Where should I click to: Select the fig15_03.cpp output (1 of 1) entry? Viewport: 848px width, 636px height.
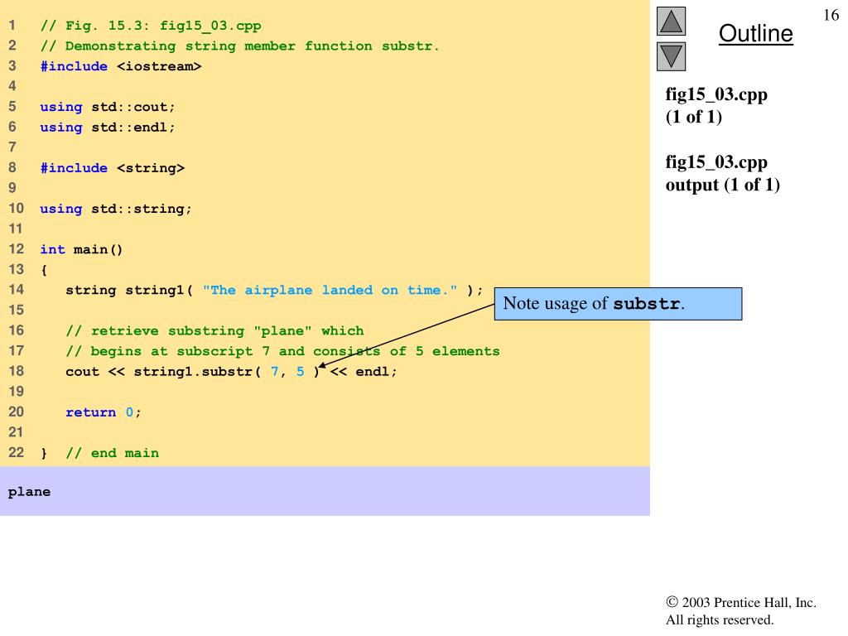coord(722,174)
